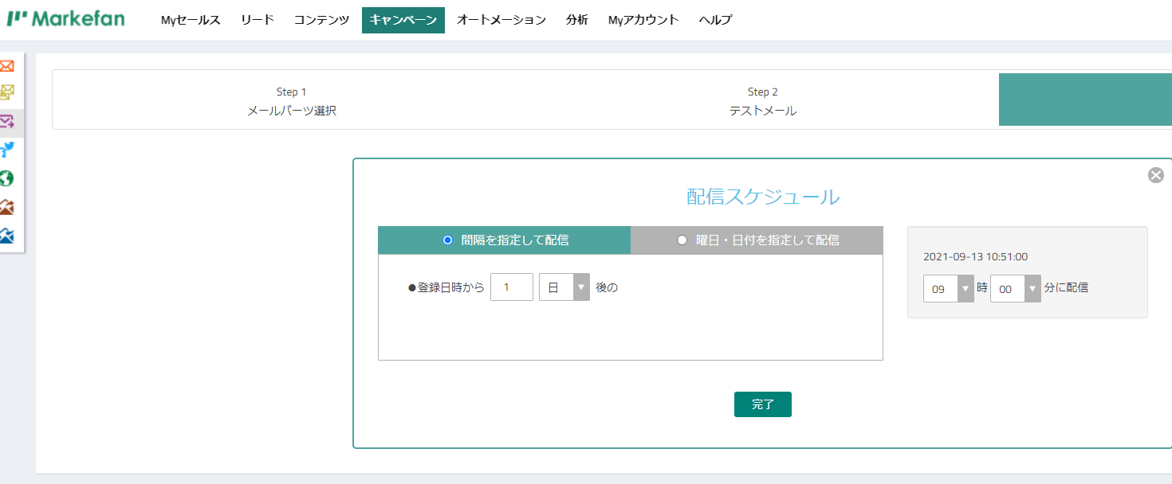The width and height of the screenshot is (1172, 484).
Task: Open the キャンペーン menu
Action: pos(403,20)
